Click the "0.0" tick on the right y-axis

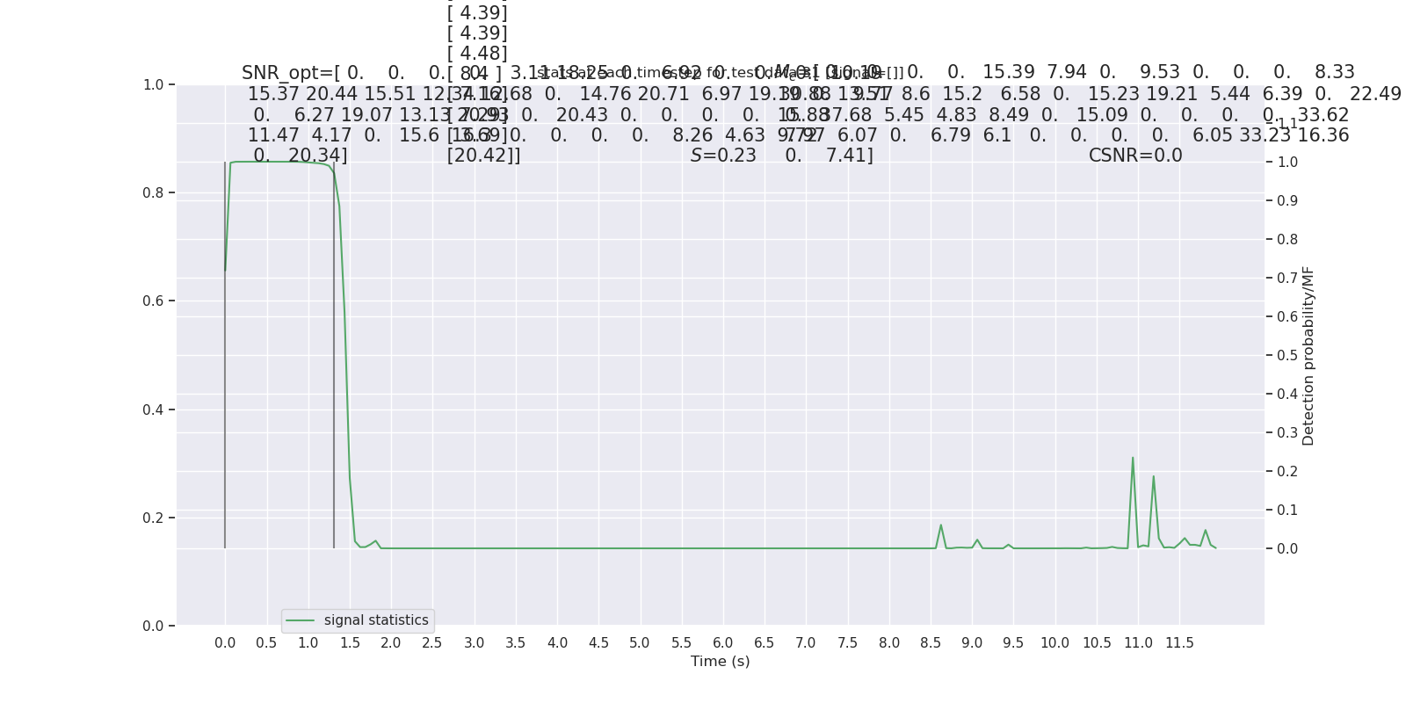click(1287, 548)
